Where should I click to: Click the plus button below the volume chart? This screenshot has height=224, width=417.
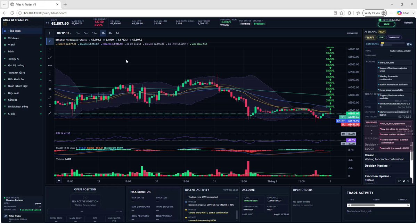[59, 180]
